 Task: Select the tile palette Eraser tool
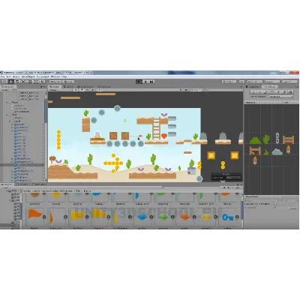pyautogui.click(x=284, y=92)
